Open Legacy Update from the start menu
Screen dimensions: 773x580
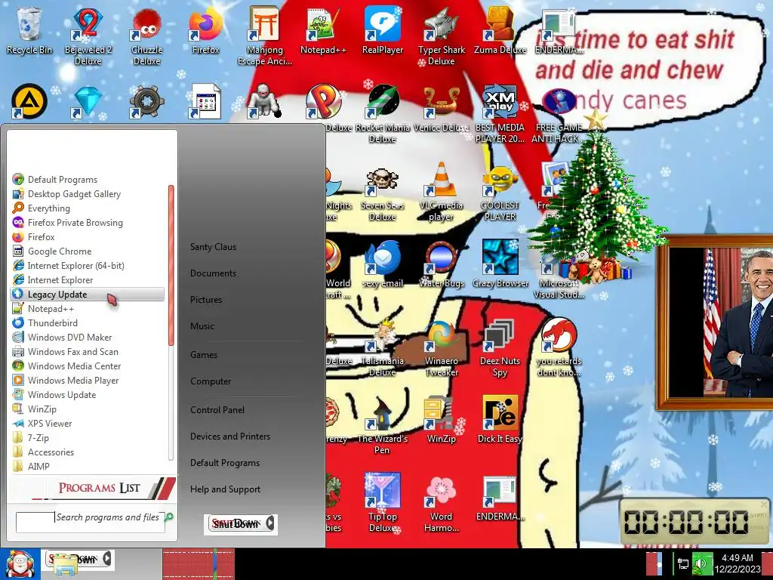(x=88, y=295)
